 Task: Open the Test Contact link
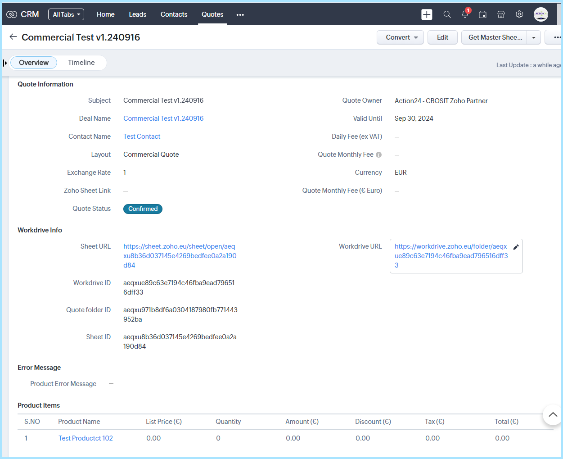142,136
